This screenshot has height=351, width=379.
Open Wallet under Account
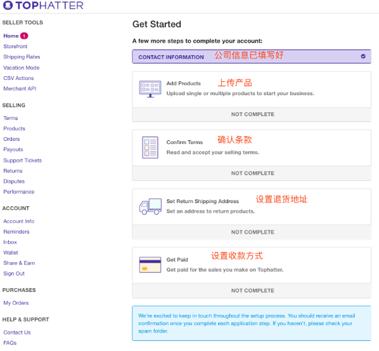pos(11,253)
